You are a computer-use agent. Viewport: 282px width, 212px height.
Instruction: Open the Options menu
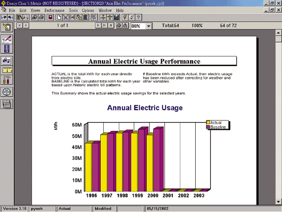(88, 10)
